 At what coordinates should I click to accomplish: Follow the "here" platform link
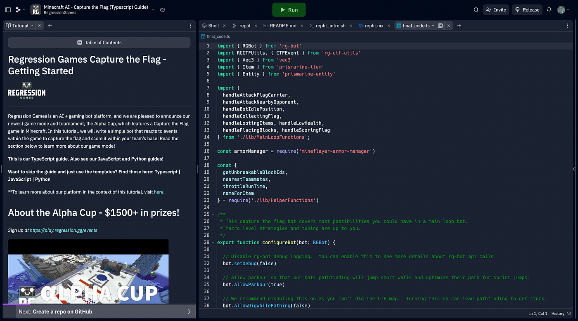point(159,192)
